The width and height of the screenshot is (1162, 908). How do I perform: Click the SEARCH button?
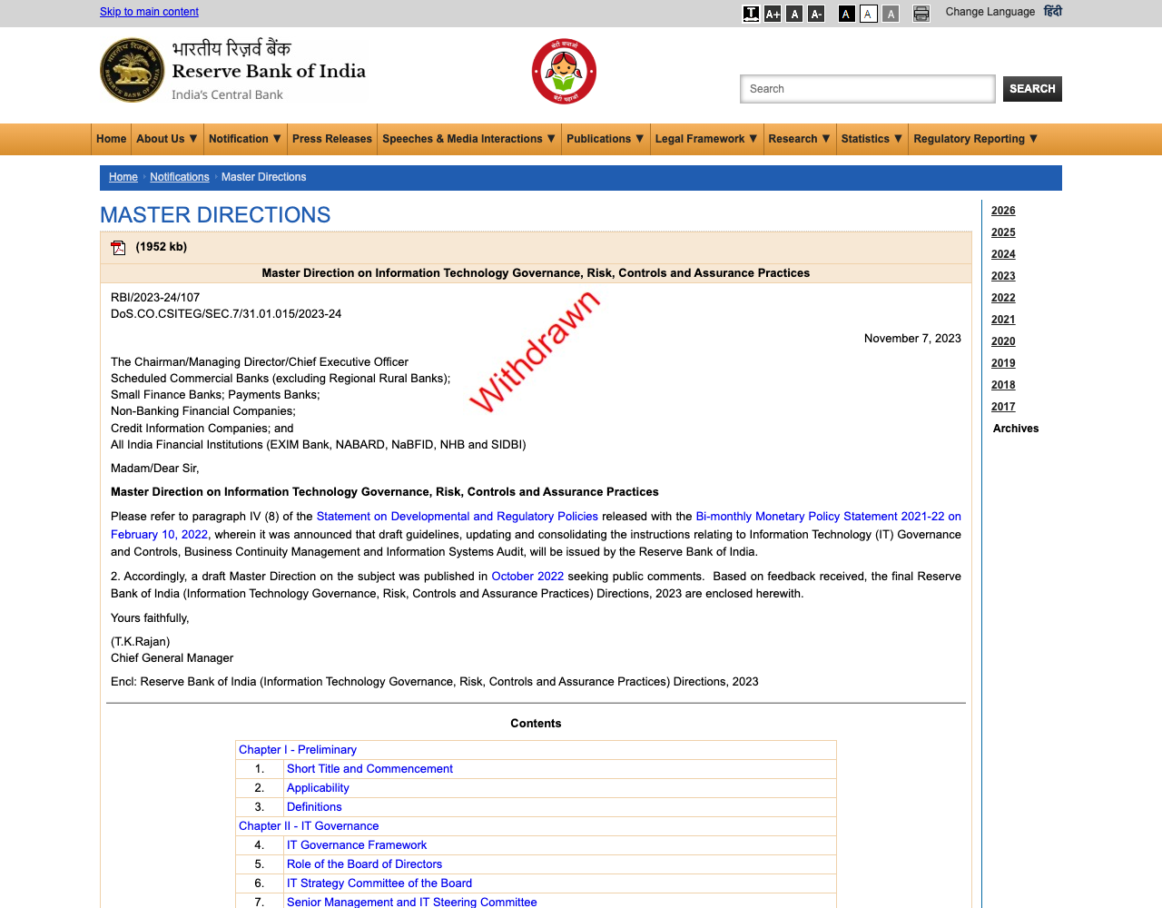point(1032,89)
